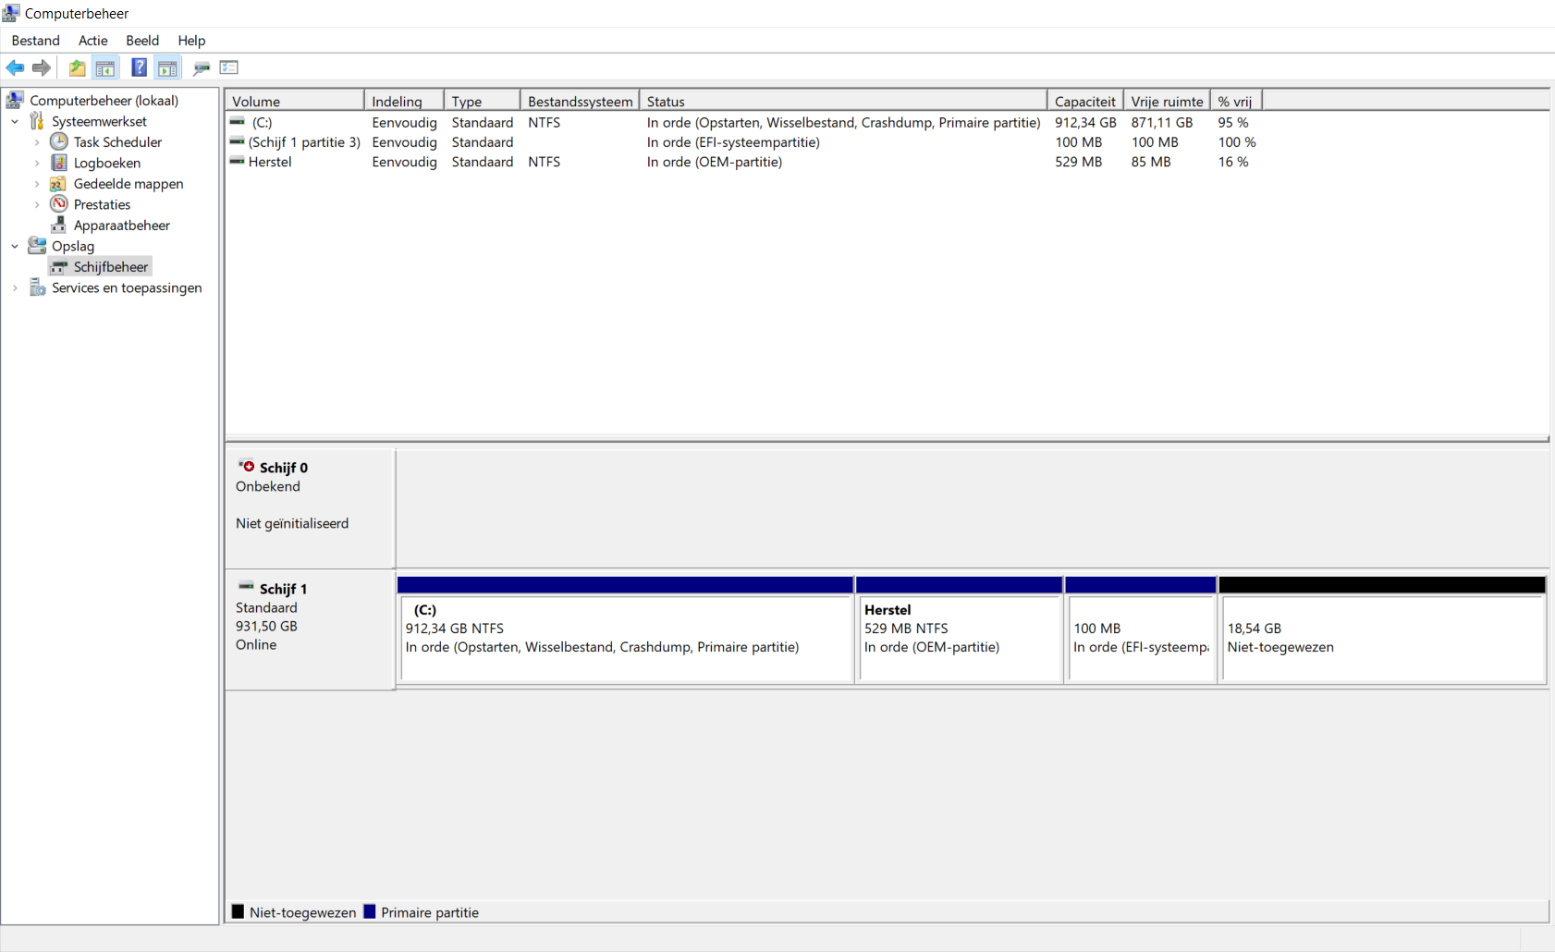Expand Services en toepassingen node
Viewport: 1555px width, 952px height.
(x=15, y=287)
